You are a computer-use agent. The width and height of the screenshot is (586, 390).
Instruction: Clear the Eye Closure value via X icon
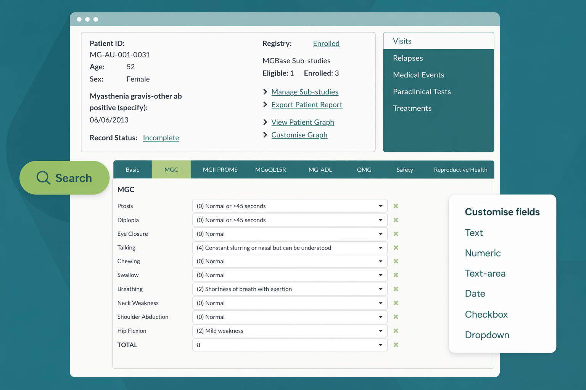click(x=396, y=234)
